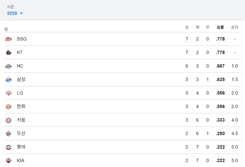This screenshot has width=245, height=167.
Task: Click the 삼성 Lions logo icon
Action: (x=9, y=80)
